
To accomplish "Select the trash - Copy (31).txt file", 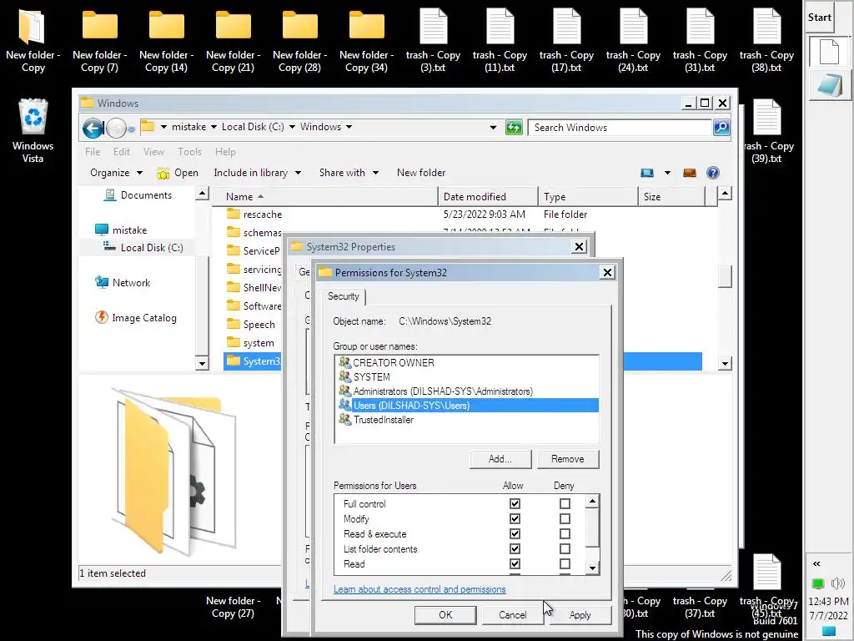I will (x=700, y=41).
